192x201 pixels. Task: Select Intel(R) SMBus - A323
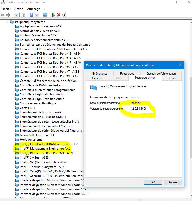(34, 158)
